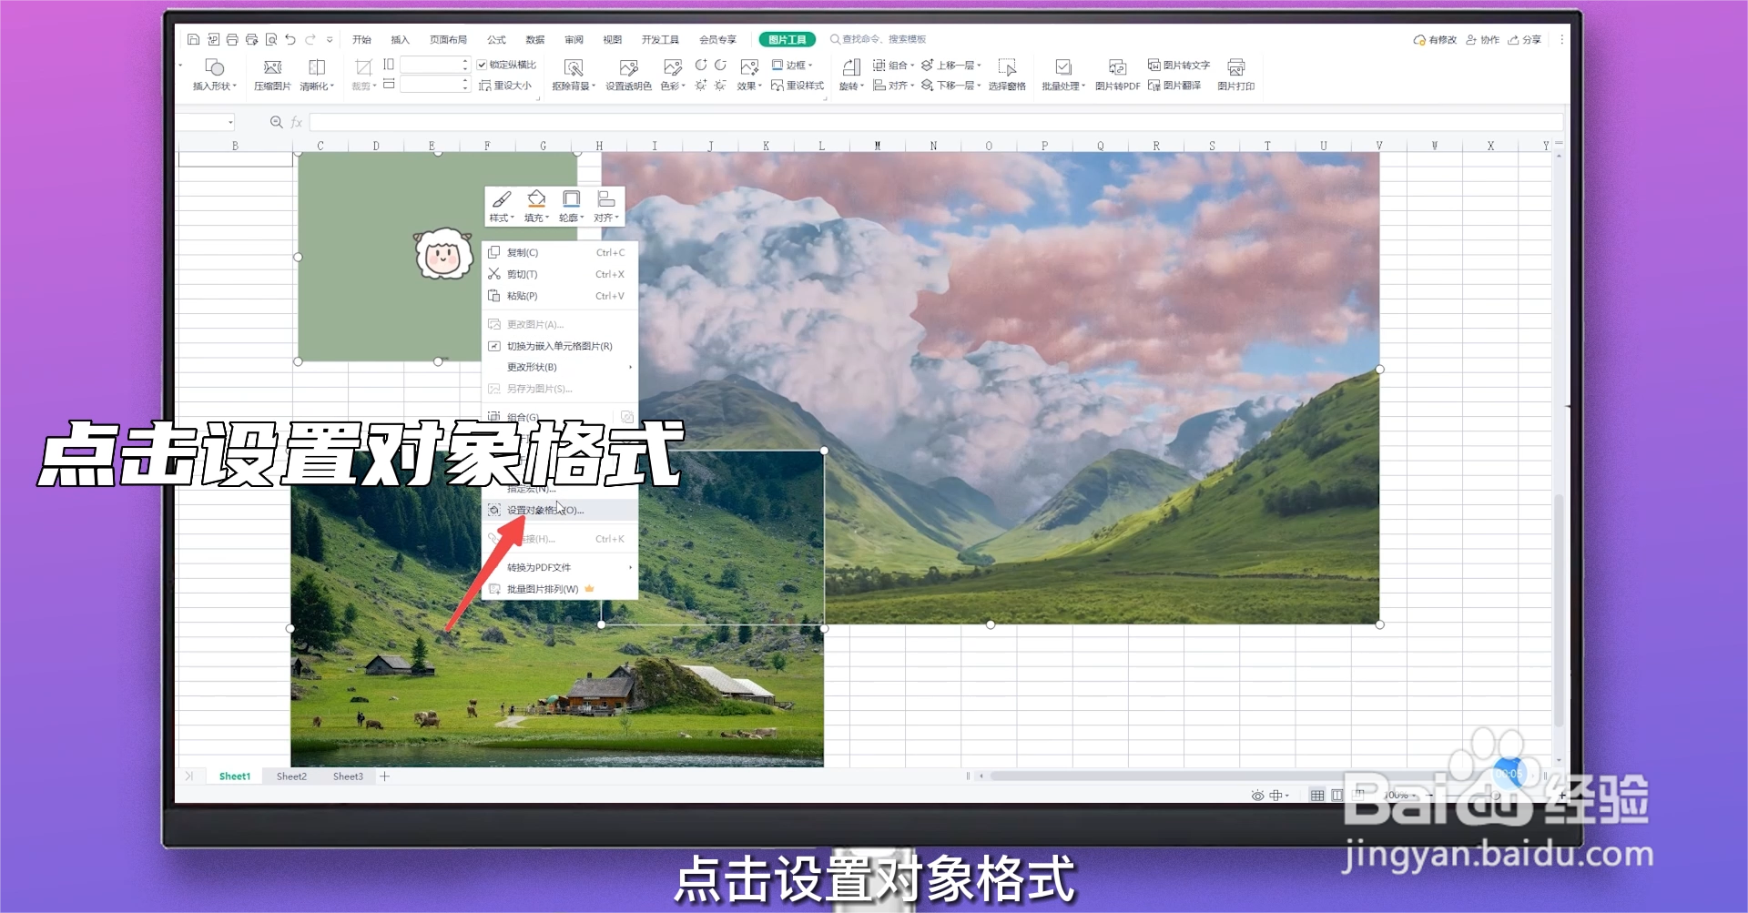
Task: Click 插入形状 button
Action: click(x=214, y=75)
